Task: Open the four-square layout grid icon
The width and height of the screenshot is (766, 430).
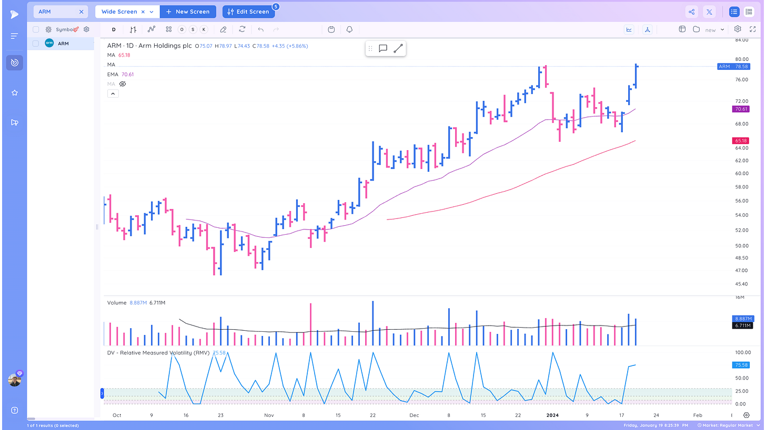Action: pyautogui.click(x=168, y=29)
